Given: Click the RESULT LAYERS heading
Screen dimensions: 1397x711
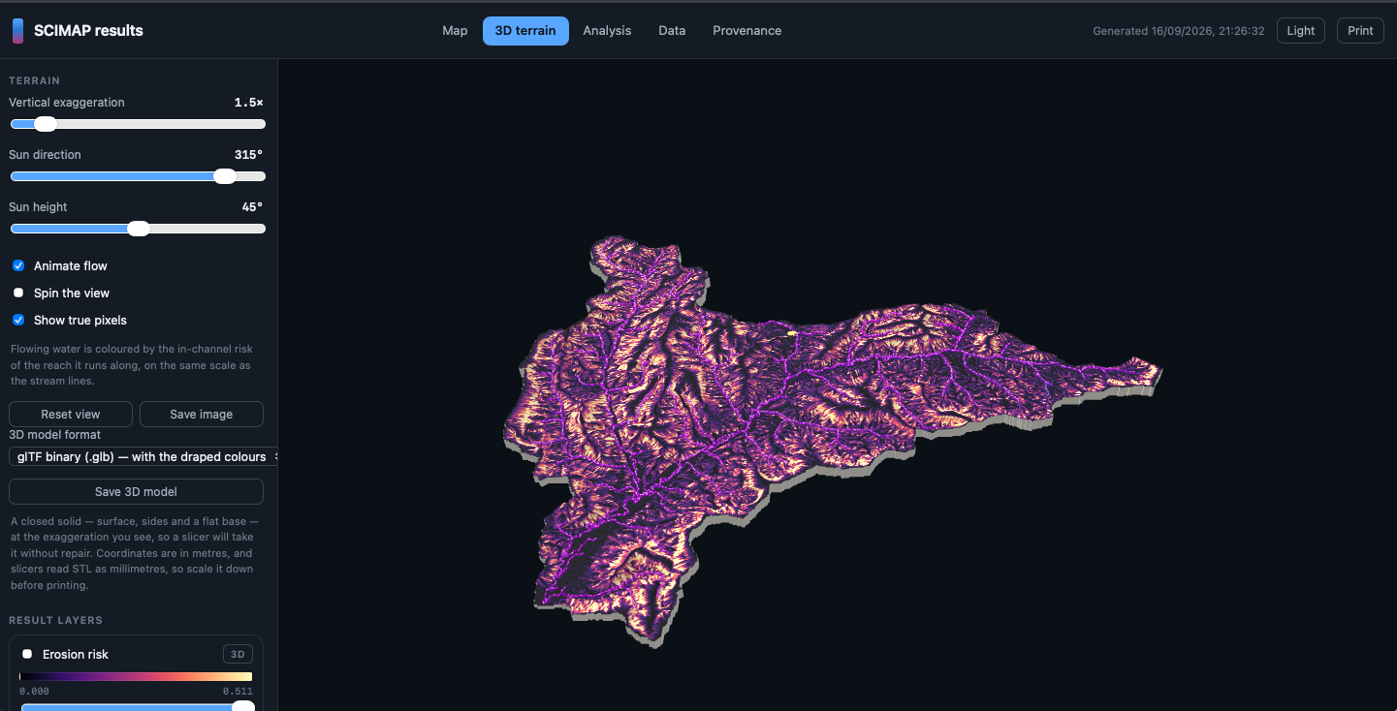Looking at the screenshot, I should click(55, 620).
